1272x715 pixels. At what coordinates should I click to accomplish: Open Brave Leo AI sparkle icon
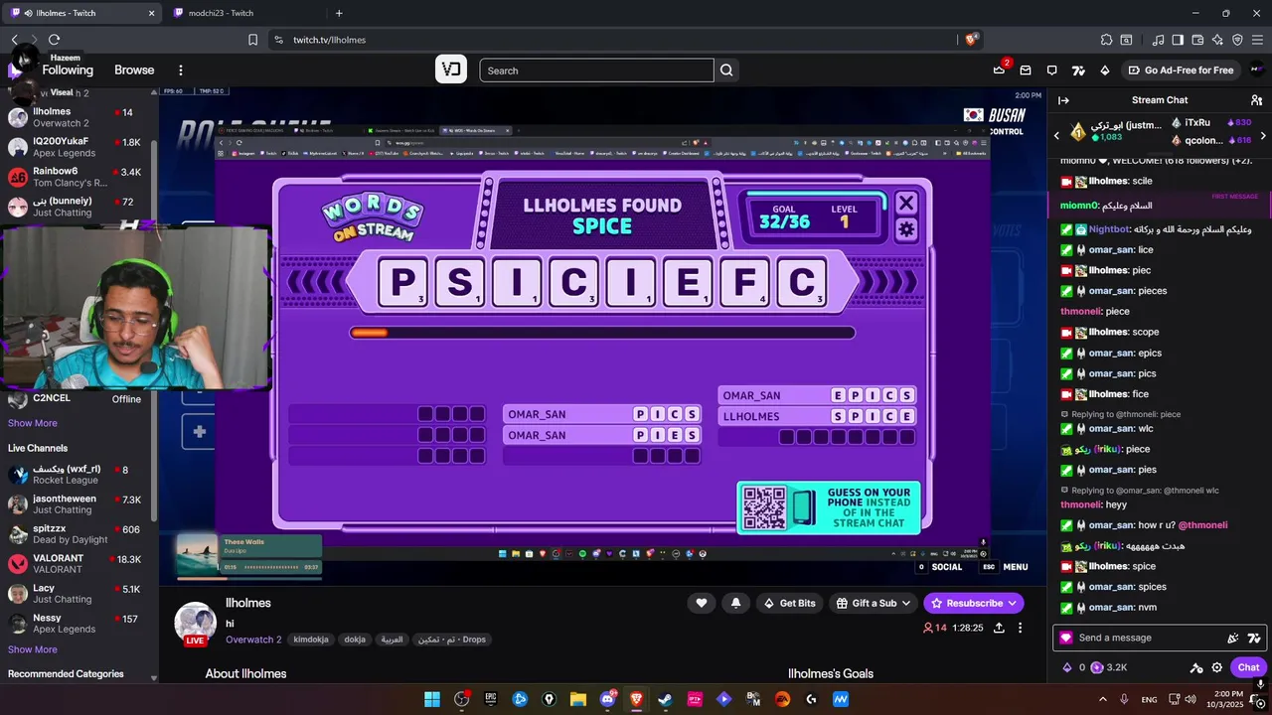[1218, 40]
